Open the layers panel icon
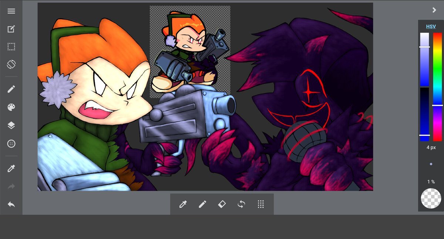Screen dimensions: 444x239 coord(11,125)
